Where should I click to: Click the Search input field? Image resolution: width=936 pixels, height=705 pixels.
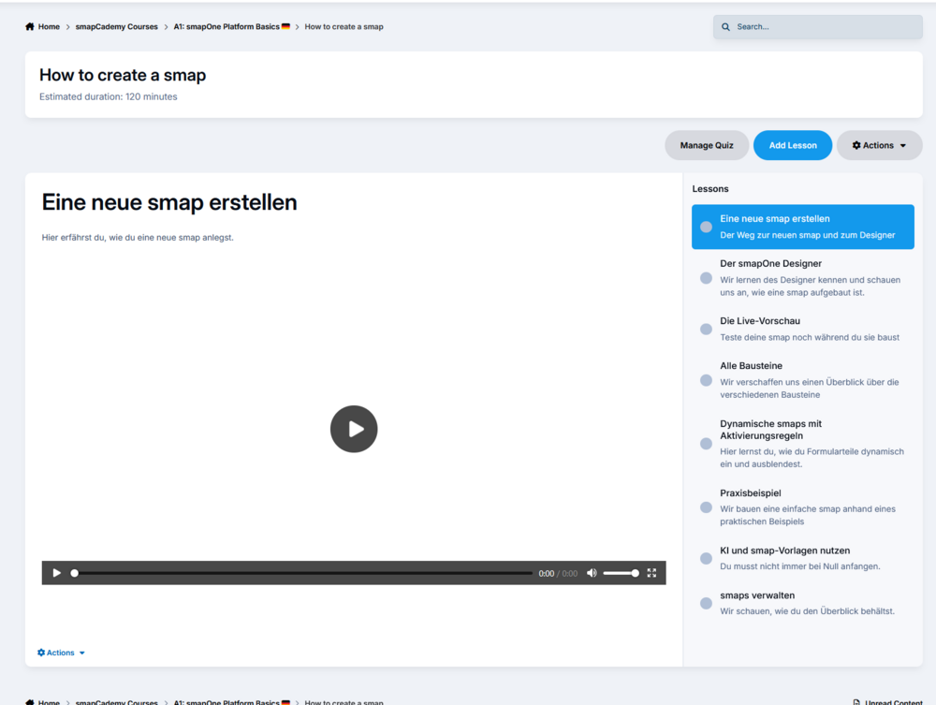click(x=818, y=27)
